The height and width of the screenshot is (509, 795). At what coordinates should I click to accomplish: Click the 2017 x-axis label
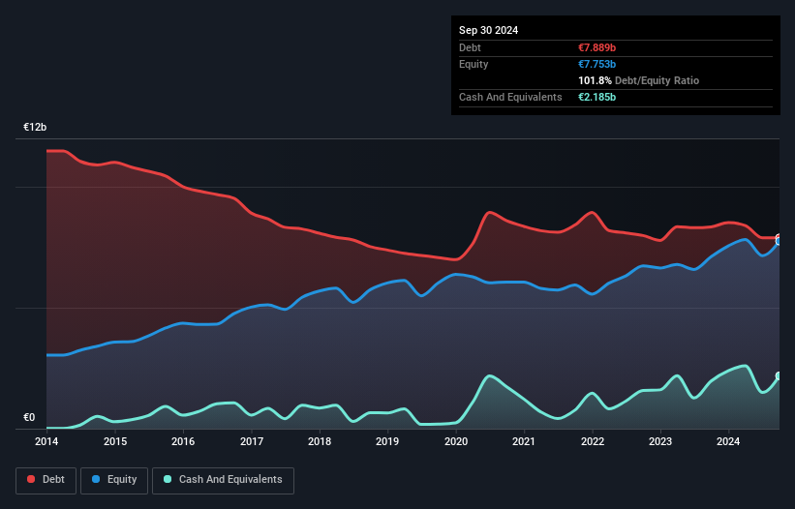[252, 441]
